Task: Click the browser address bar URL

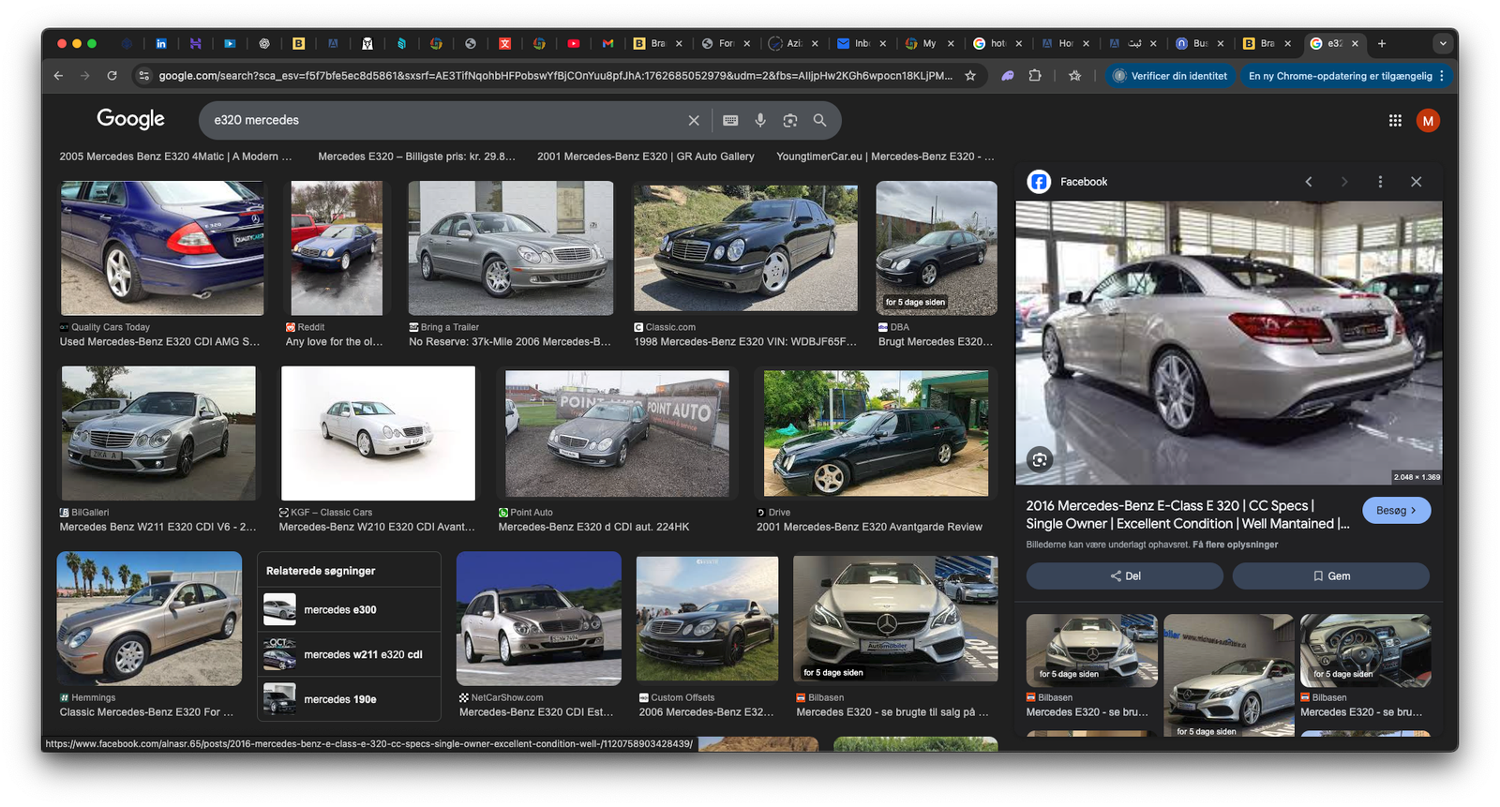Action: [555, 76]
